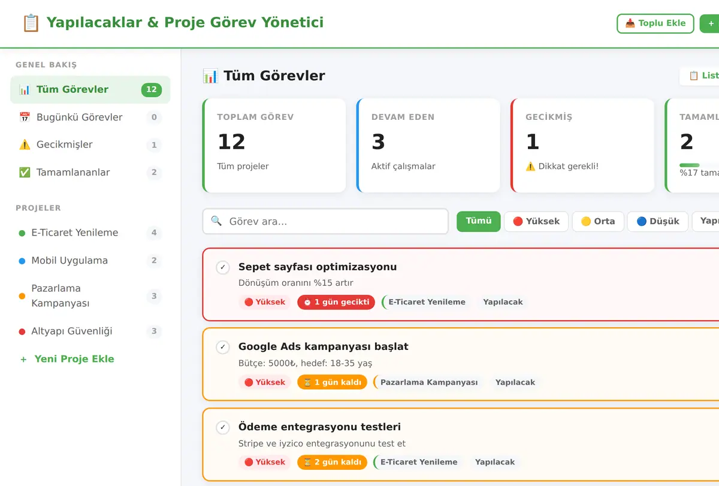The height and width of the screenshot is (486, 719).
Task: Filter tasks by Düşük priority
Action: [658, 221]
